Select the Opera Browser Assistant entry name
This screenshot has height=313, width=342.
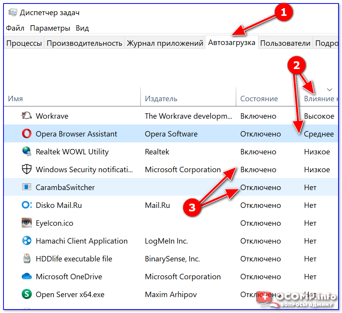tap(76, 134)
